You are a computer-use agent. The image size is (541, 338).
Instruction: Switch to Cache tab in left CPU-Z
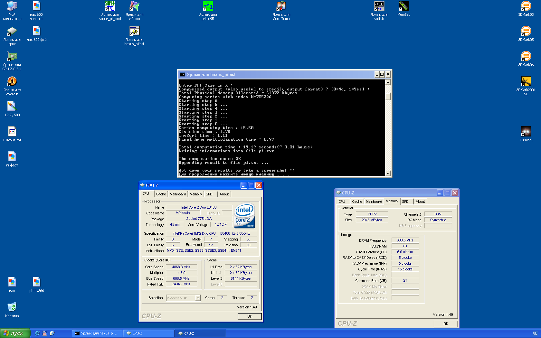click(x=161, y=194)
